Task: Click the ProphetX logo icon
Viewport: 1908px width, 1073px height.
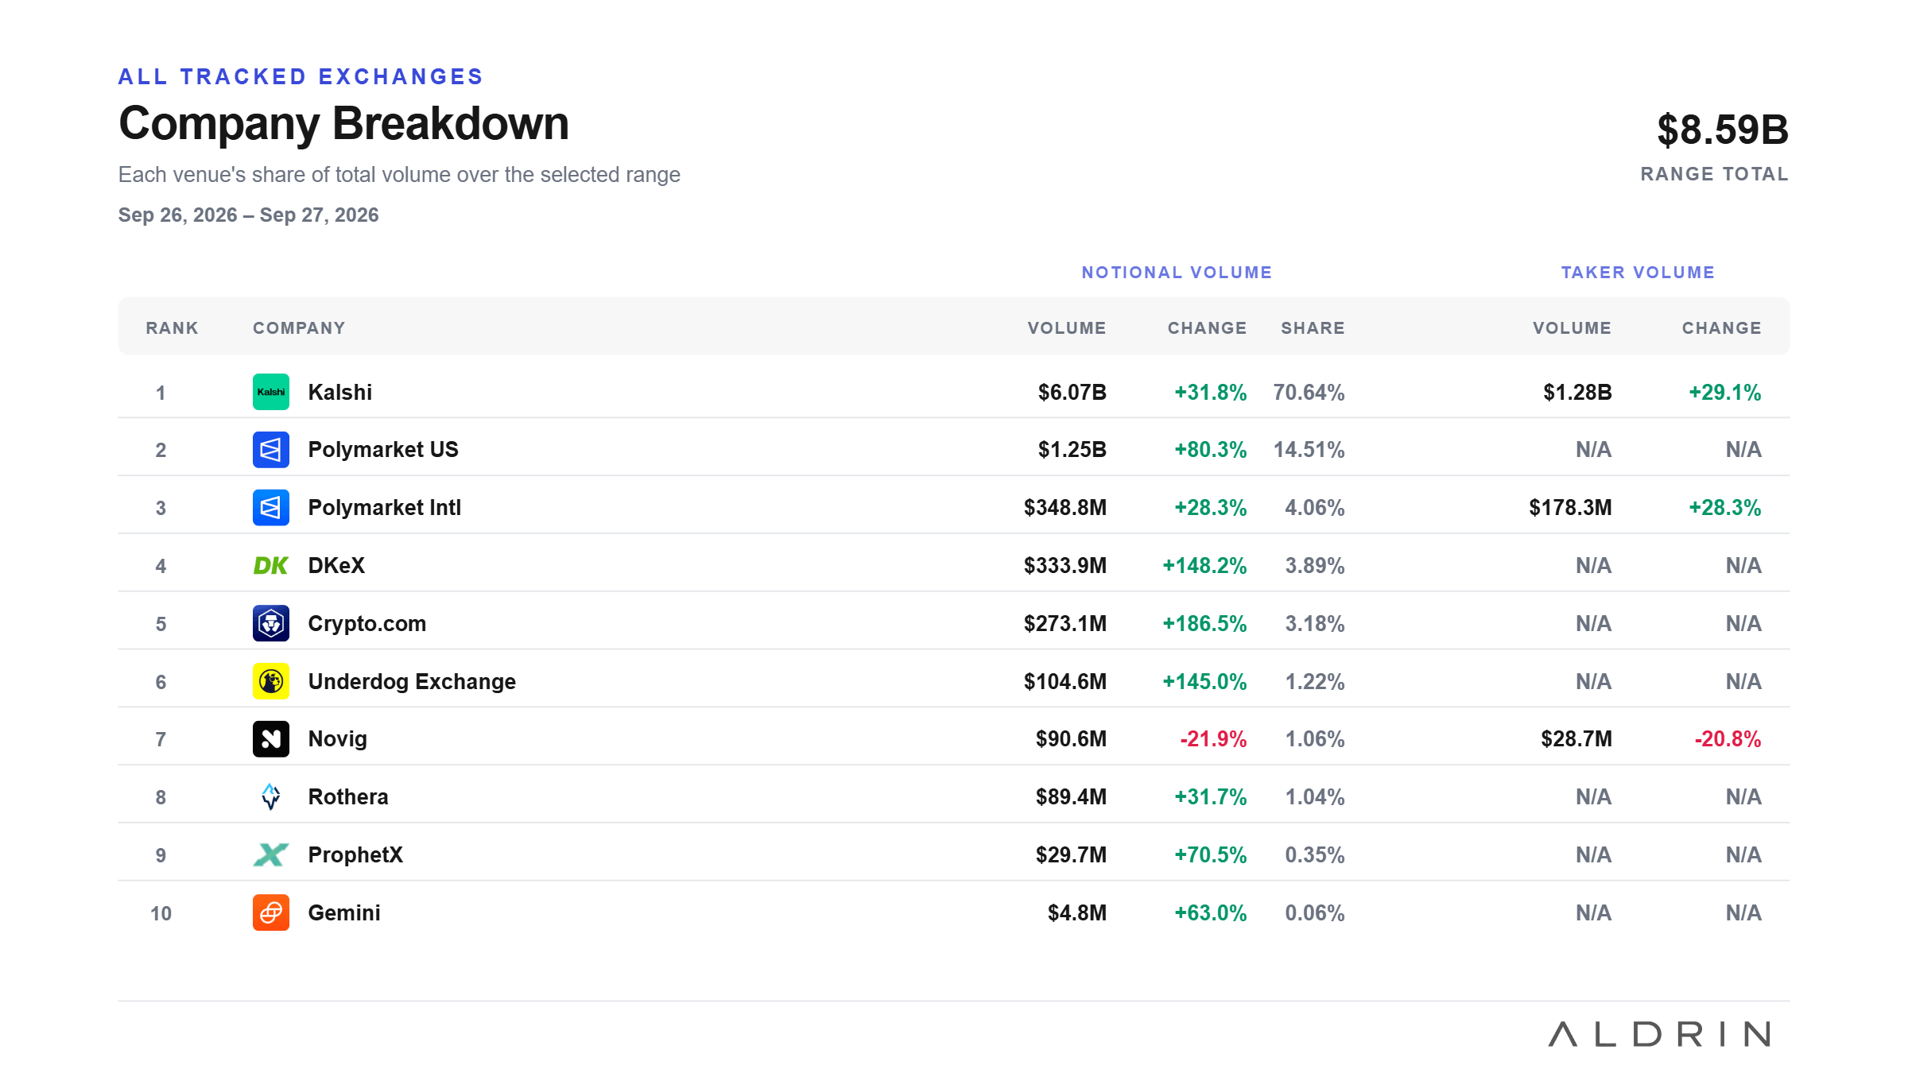Action: point(271,854)
